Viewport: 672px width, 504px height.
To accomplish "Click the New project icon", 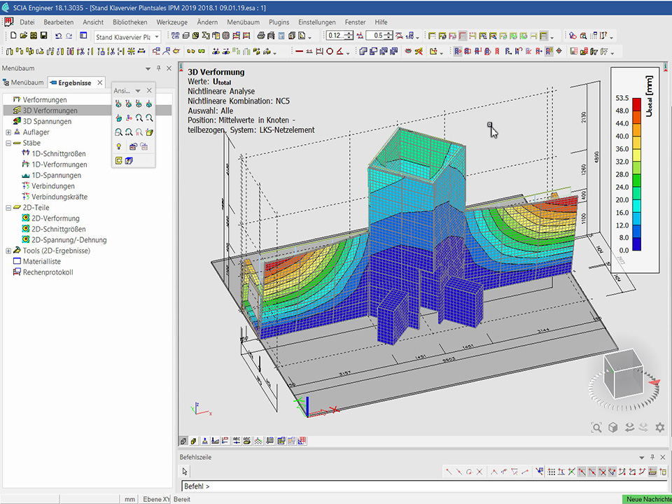I will (x=13, y=36).
